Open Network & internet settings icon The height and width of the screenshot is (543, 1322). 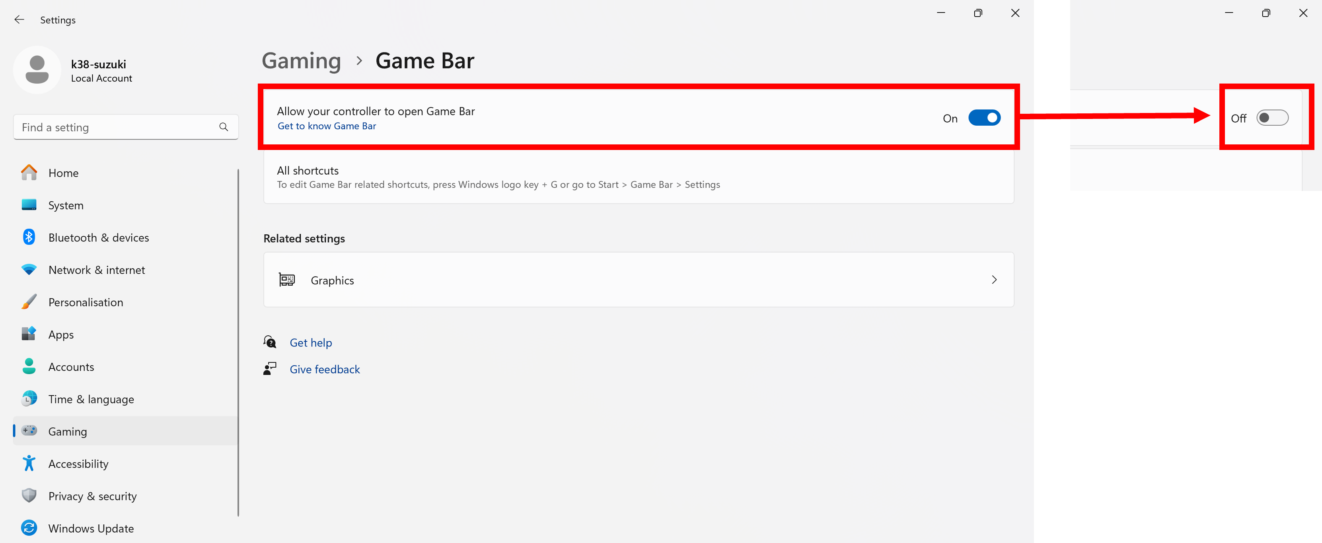[x=29, y=269]
